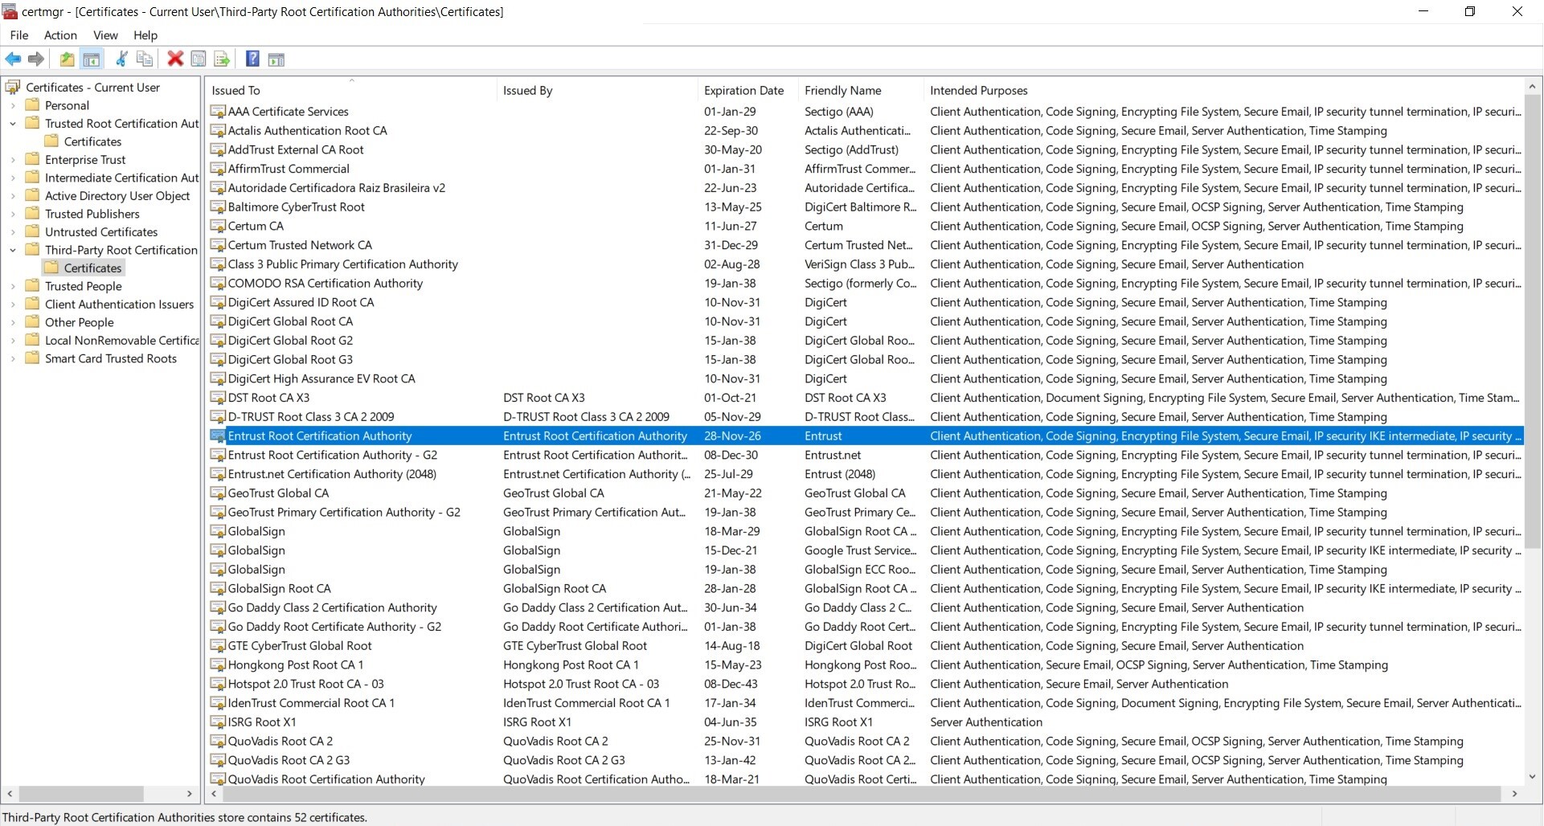The height and width of the screenshot is (826, 1544).
Task: Click folder icon beside Trusted Publishers
Action: (32, 214)
